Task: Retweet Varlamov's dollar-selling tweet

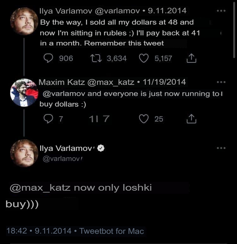Action: [x=94, y=58]
